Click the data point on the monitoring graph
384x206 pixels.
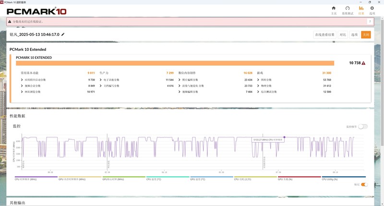click(x=284, y=137)
